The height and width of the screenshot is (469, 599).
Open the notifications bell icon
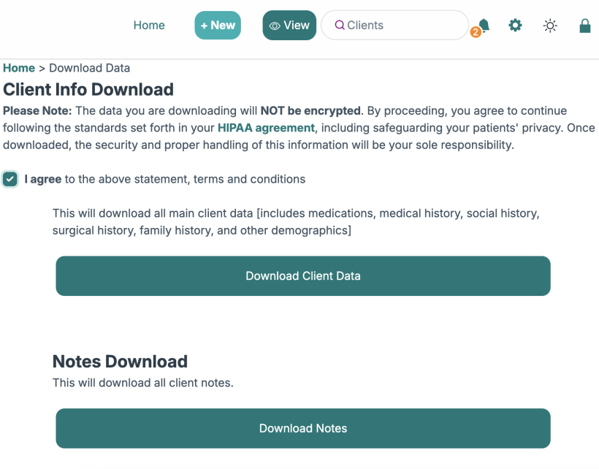click(x=484, y=25)
